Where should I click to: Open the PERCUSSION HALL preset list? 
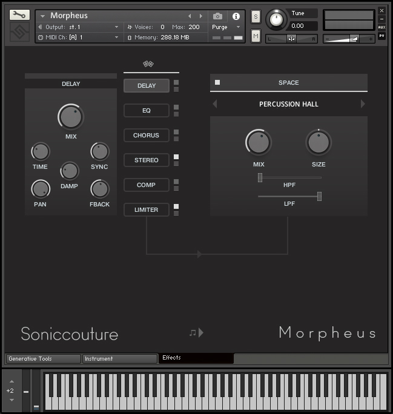click(289, 104)
